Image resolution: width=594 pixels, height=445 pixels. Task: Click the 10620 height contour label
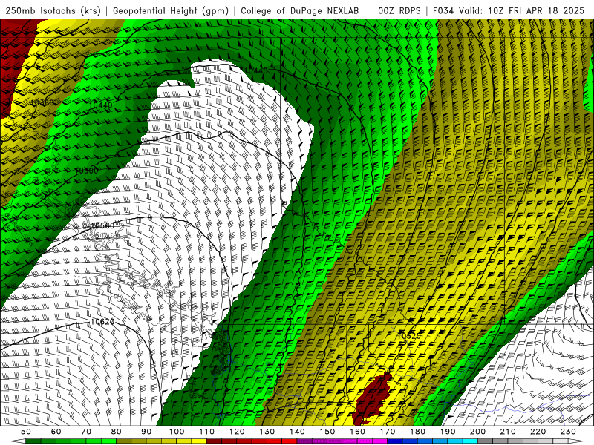tap(102, 322)
